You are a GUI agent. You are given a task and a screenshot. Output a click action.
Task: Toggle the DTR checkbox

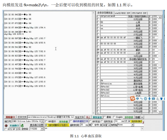click(14, 129)
